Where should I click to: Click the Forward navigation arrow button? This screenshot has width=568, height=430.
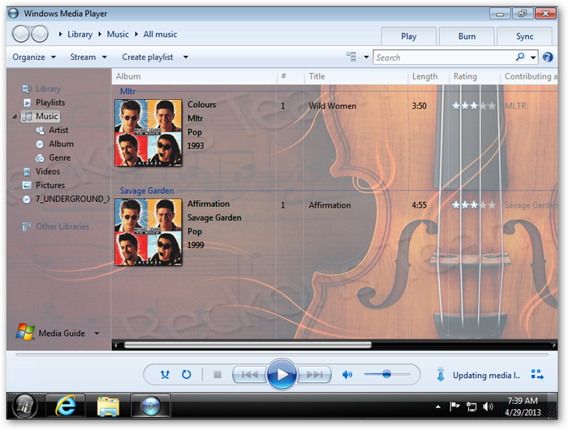[x=40, y=34]
